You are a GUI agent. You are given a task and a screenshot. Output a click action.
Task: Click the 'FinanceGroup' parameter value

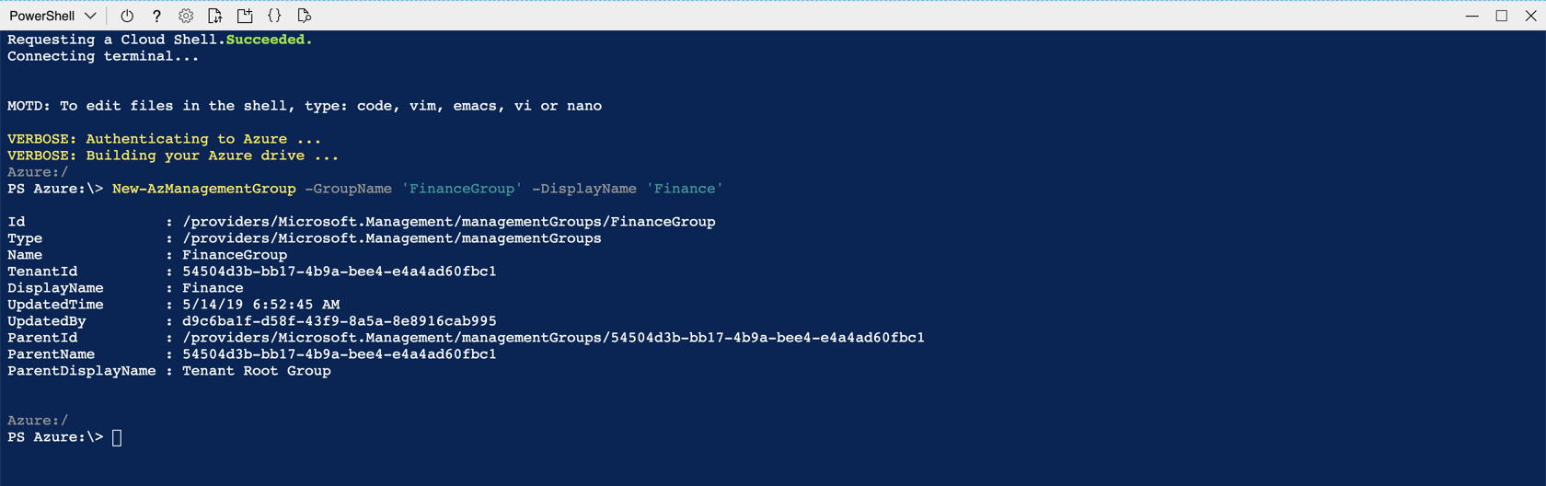[462, 189]
